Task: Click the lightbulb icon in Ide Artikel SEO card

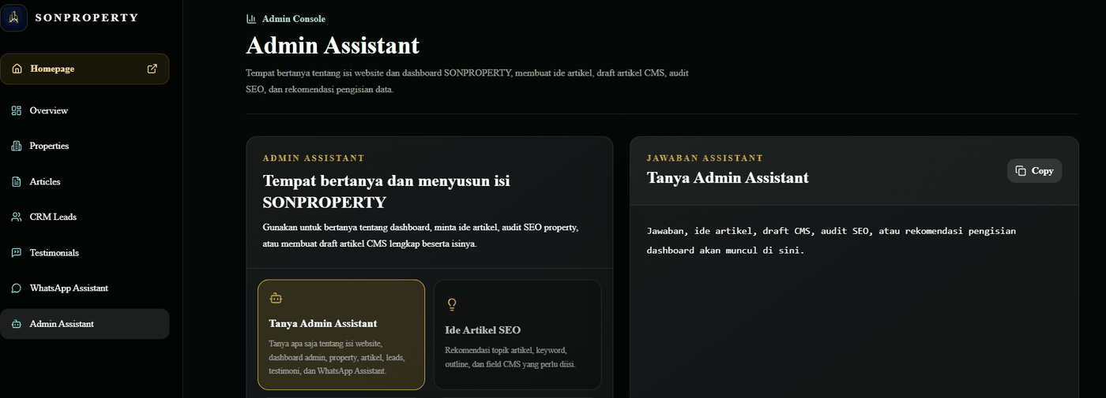Action: pos(452,304)
